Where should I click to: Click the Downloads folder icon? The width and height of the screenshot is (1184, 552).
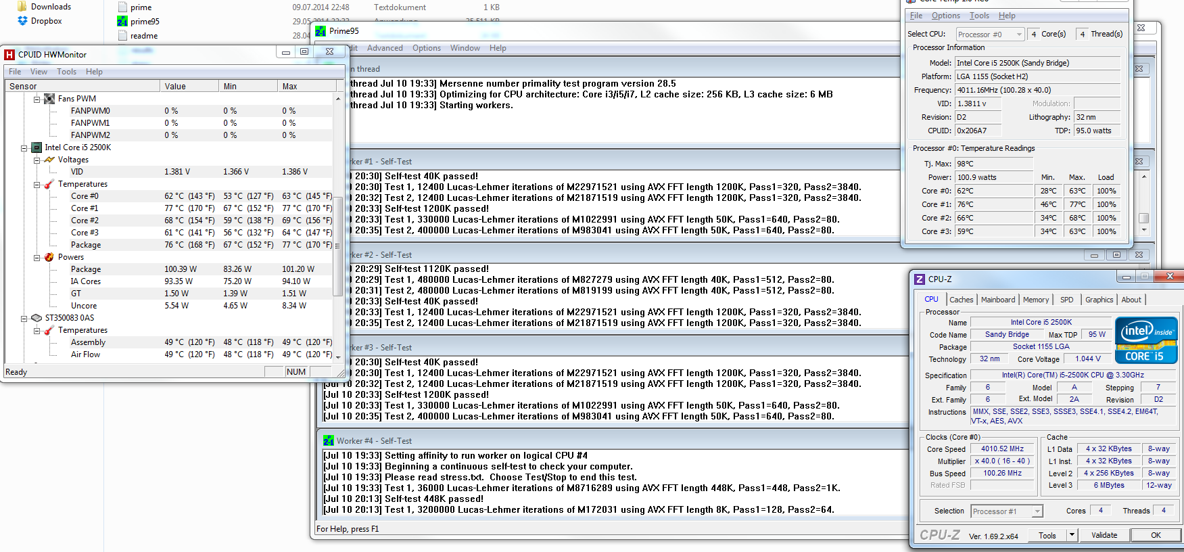pos(22,6)
